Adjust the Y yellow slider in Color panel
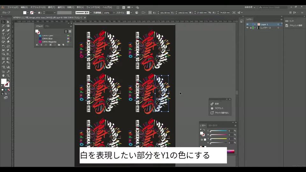The width and height of the screenshot is (306, 172). 218,139
